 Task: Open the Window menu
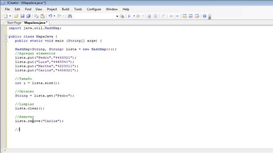[x=112, y=9]
